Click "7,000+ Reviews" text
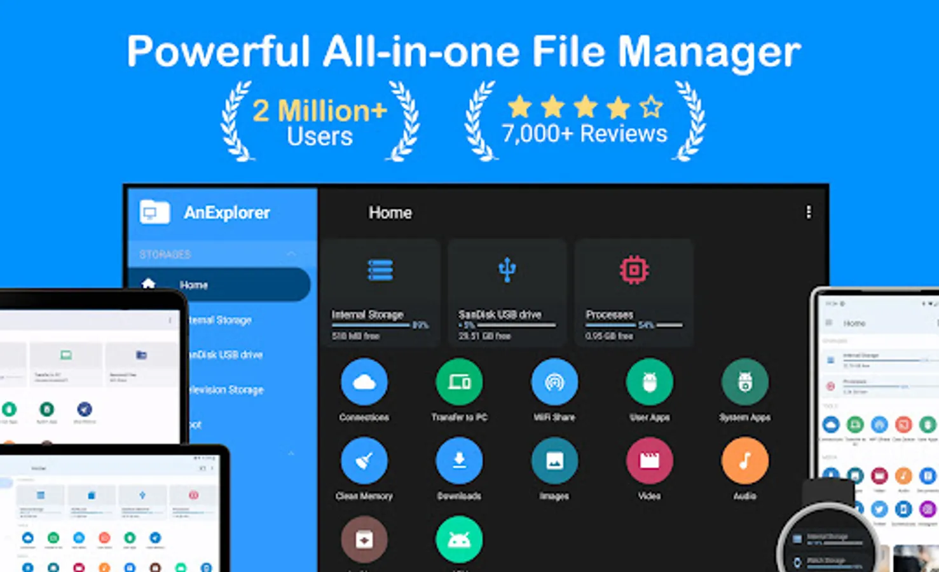Screen dimensions: 939x572 (x=584, y=134)
